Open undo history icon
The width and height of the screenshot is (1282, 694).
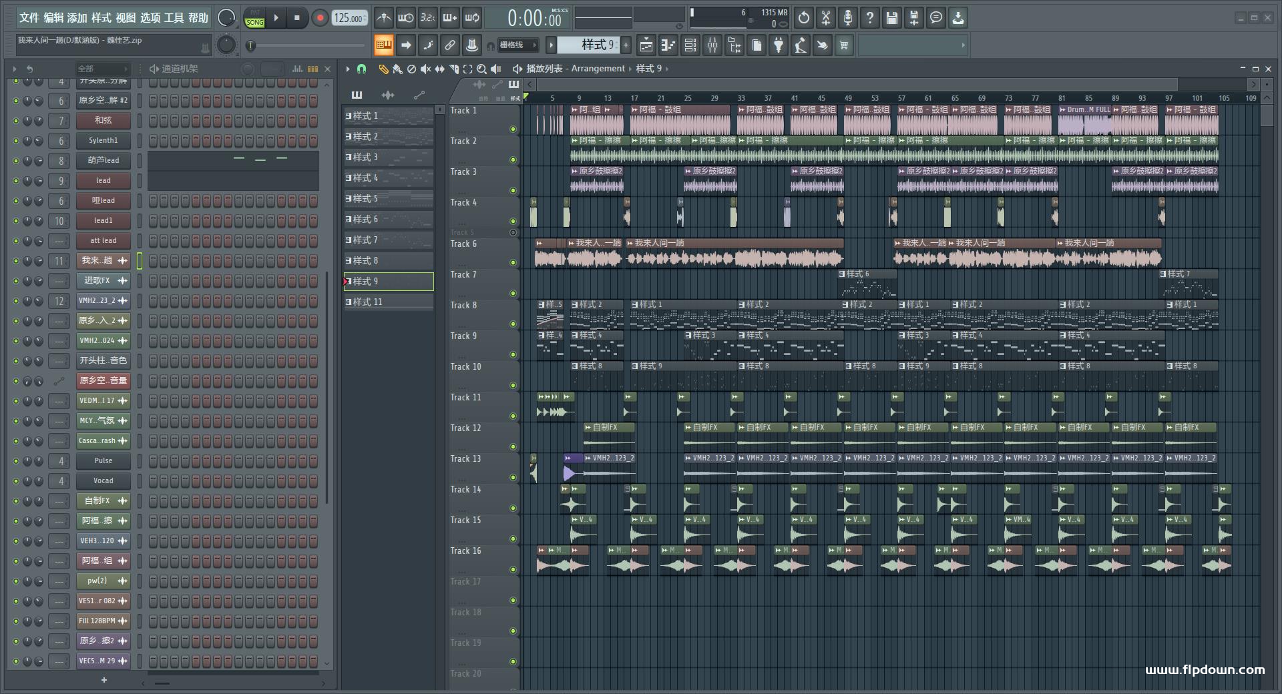coord(804,18)
